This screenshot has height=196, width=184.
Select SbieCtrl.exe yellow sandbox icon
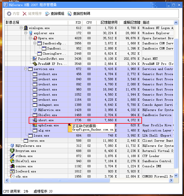12,161
